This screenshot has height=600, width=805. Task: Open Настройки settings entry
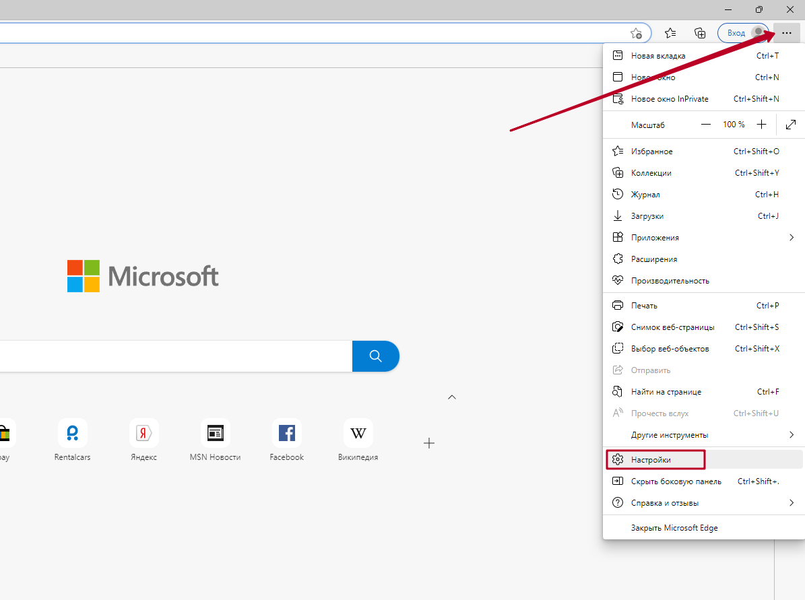click(x=703, y=459)
